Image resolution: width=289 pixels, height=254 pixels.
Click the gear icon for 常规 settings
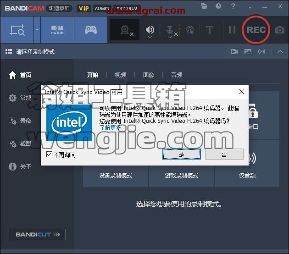(x=12, y=98)
